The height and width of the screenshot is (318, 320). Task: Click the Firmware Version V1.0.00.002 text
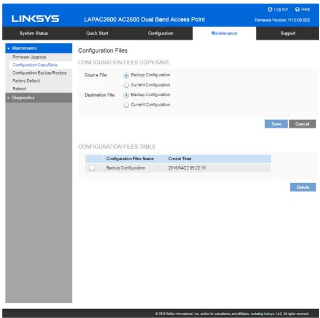(x=282, y=20)
